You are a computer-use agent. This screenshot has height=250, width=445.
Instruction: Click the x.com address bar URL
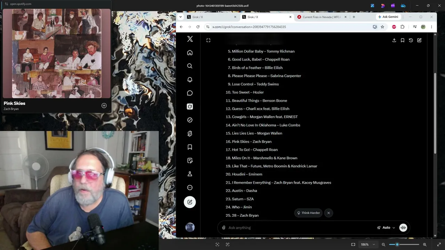coord(249,27)
